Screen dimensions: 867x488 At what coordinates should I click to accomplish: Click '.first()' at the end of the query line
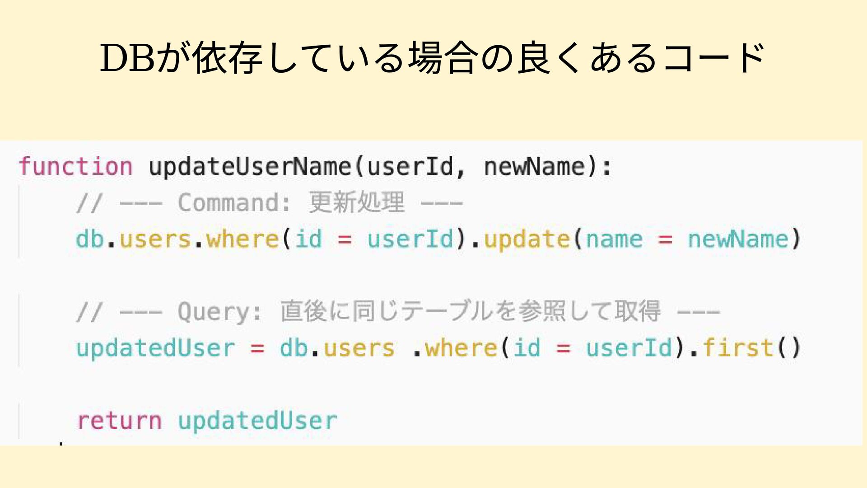747,348
